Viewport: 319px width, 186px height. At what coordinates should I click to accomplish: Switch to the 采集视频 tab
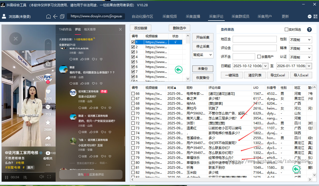pos(170,16)
